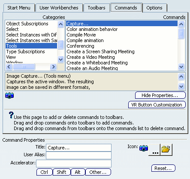Toggle the Ctrl accelerator modifier

pyautogui.click(x=44, y=172)
